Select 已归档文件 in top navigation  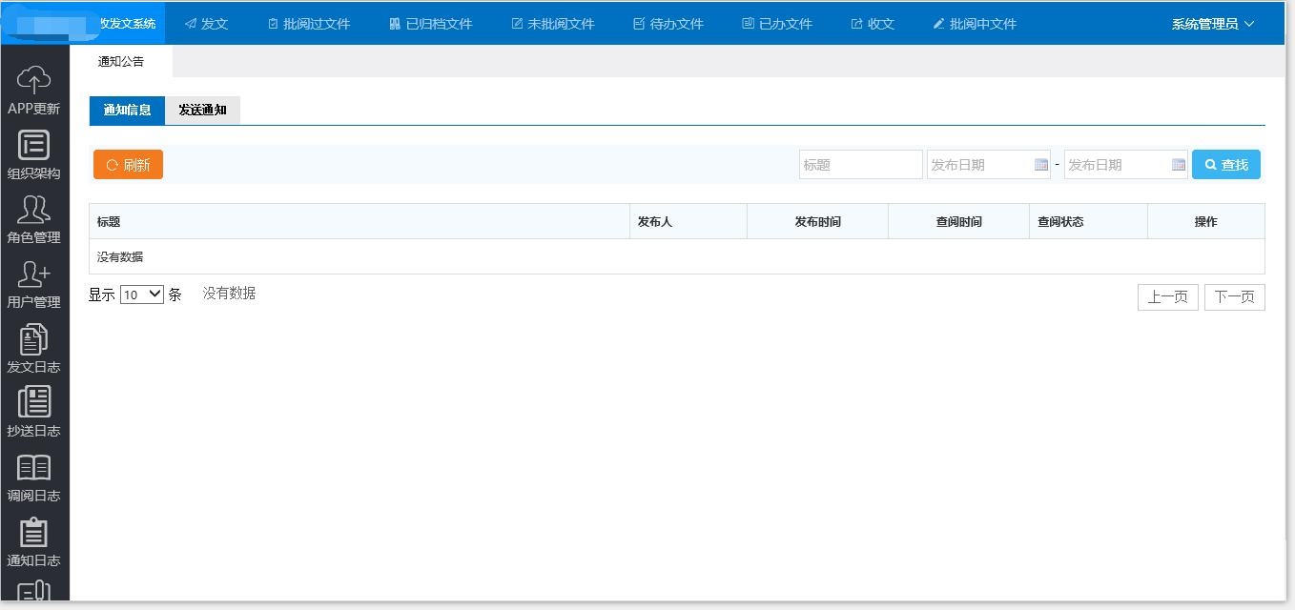[x=431, y=23]
